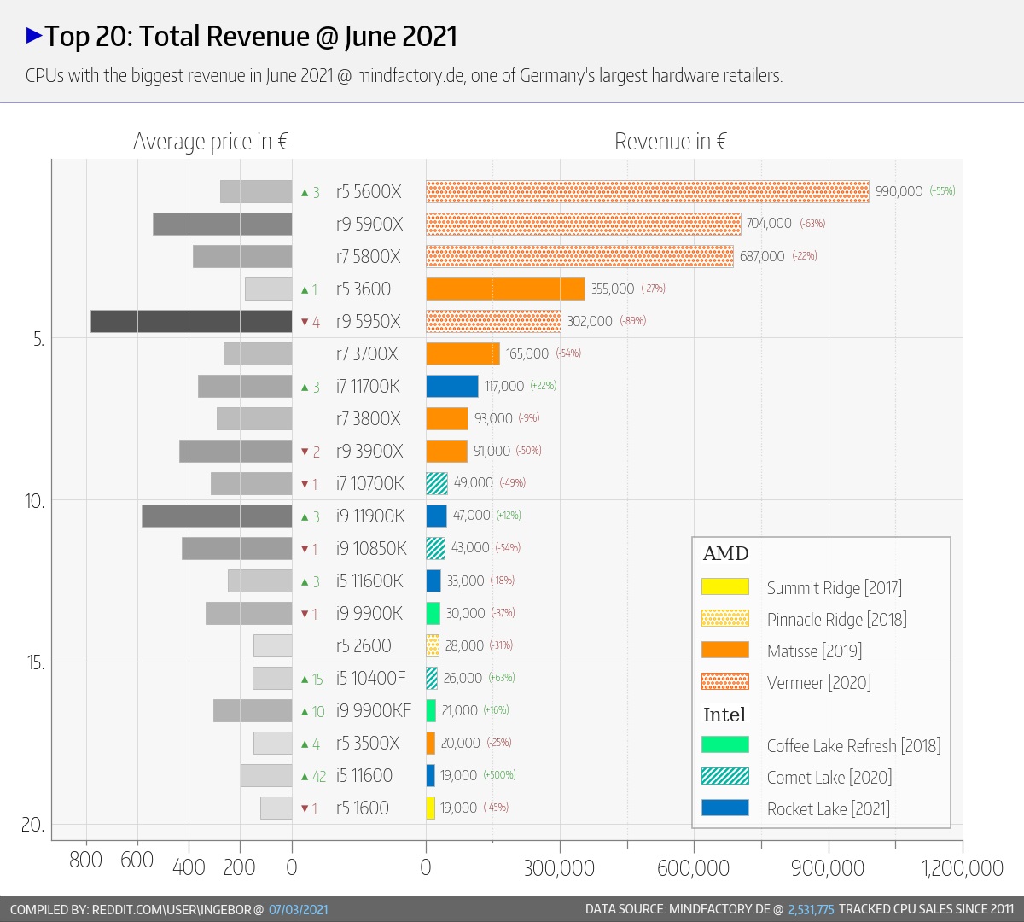Click the 'Rocket Lake [2021]' legend label

point(828,808)
